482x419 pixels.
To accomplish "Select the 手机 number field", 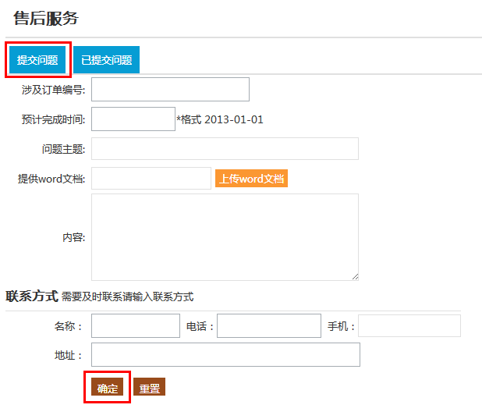I will 409,326.
